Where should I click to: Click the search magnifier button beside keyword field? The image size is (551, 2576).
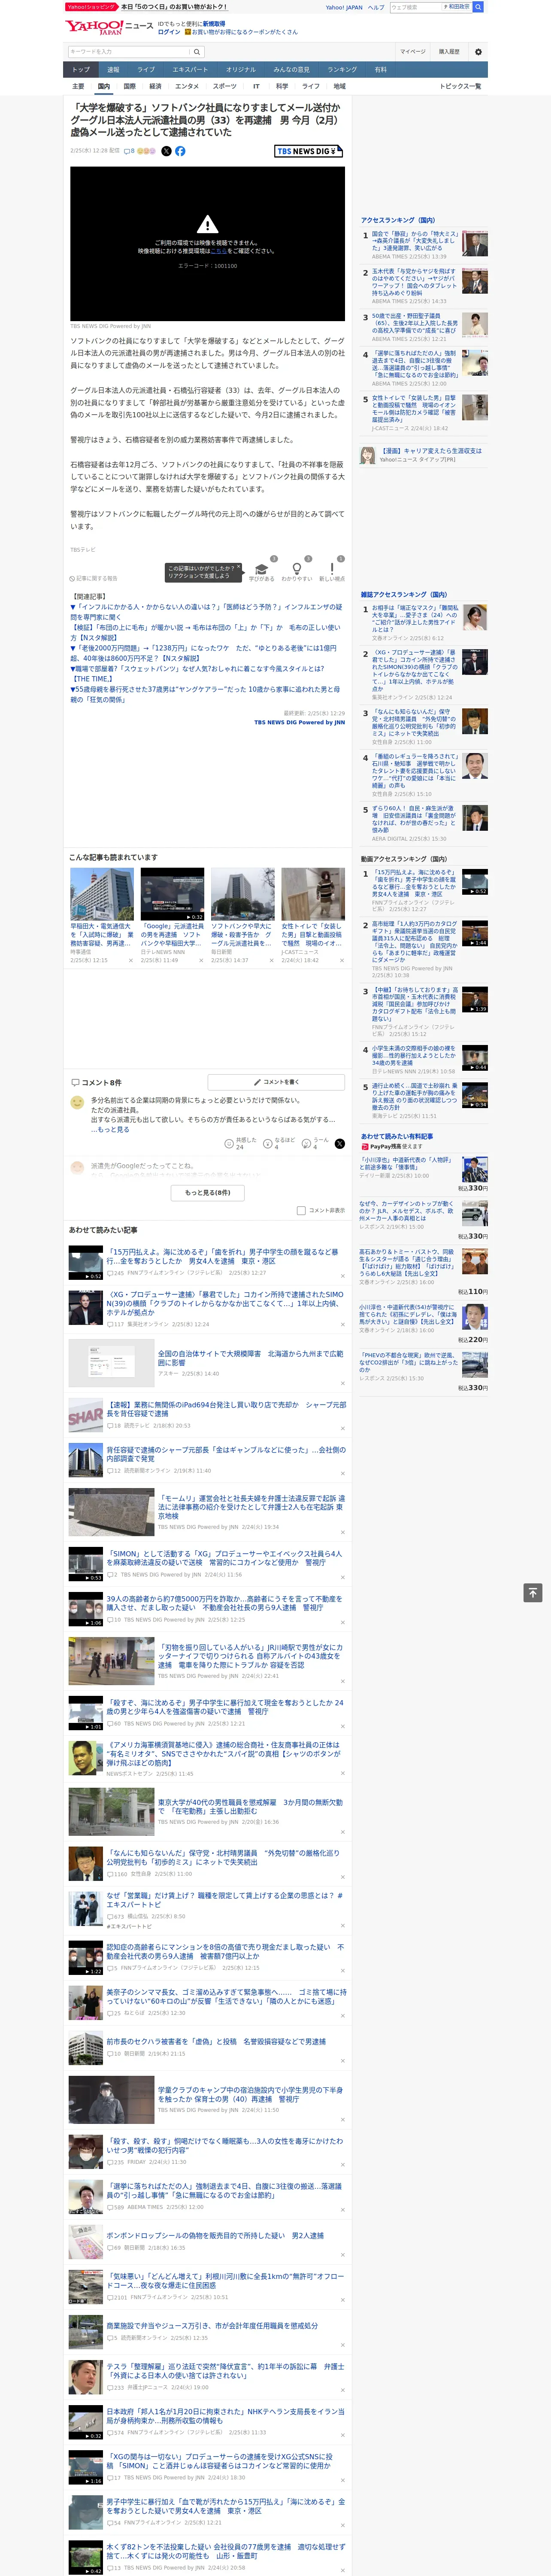pos(197,52)
